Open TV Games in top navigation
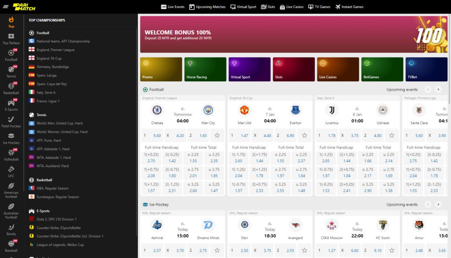This screenshot has width=451, height=258. point(319,7)
